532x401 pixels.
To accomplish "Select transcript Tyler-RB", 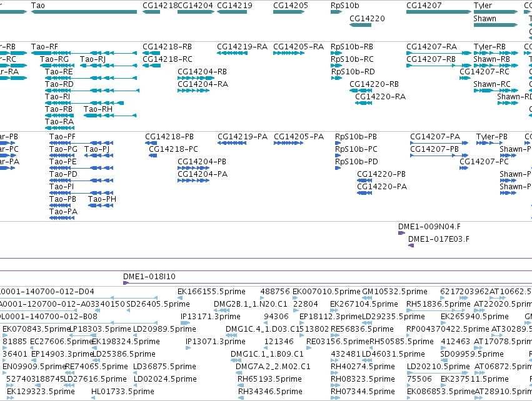I will (496, 53).
